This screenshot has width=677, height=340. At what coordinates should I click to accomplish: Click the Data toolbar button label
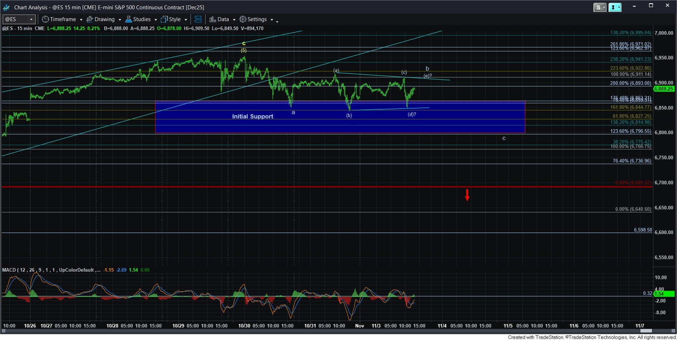click(x=223, y=19)
